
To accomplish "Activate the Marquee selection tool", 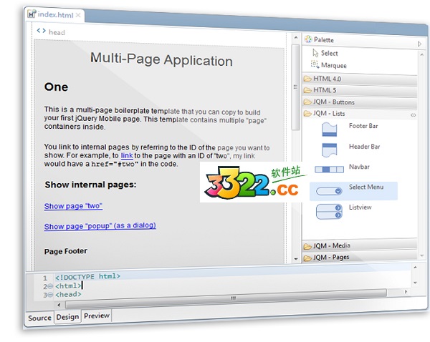I will pos(315,64).
